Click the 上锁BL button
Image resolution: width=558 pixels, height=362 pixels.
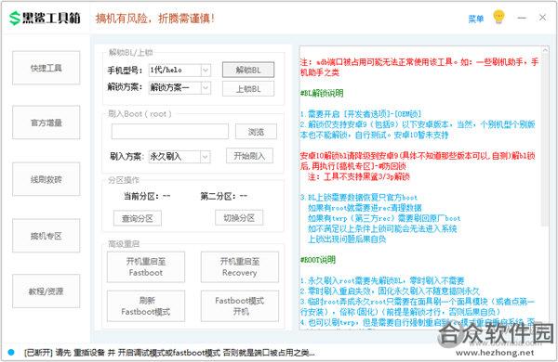[x=248, y=89]
